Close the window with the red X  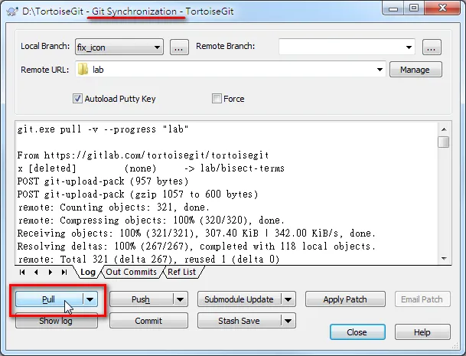[442, 8]
